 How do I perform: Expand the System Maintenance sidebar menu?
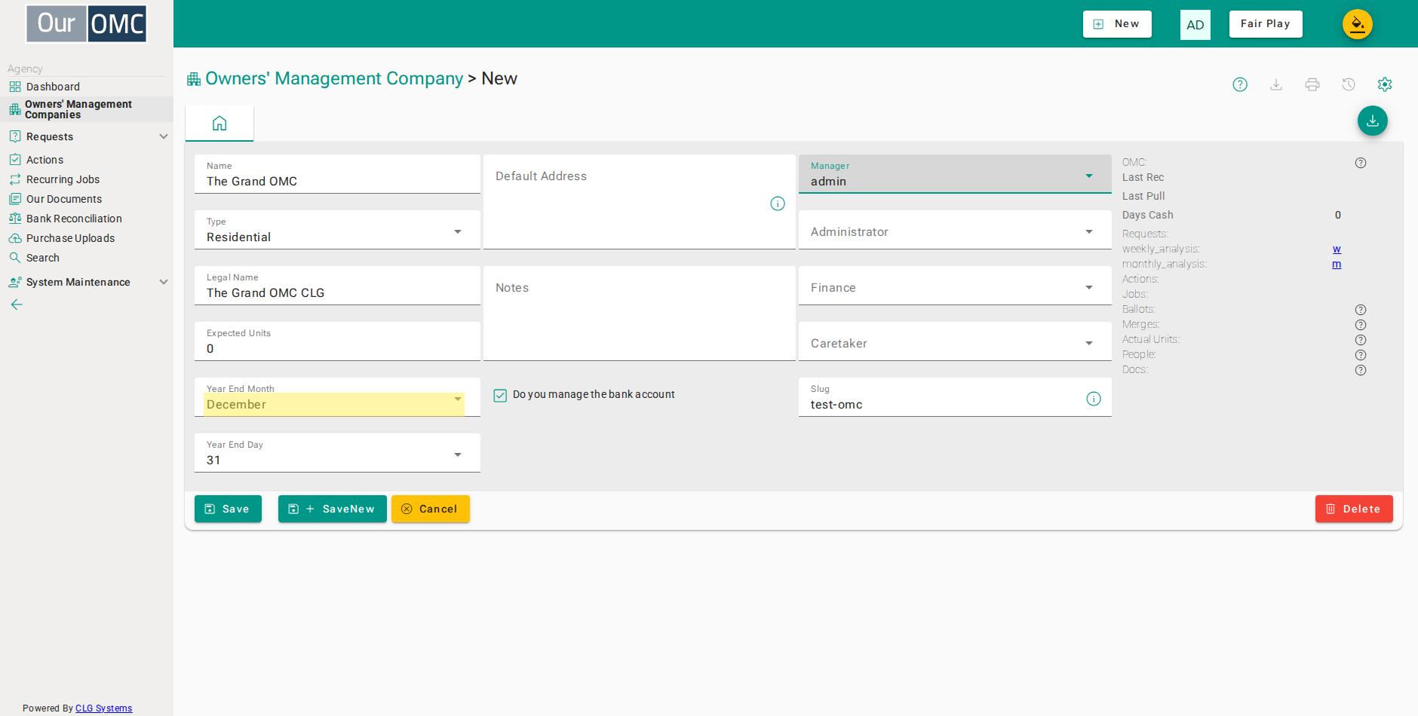[x=87, y=282]
